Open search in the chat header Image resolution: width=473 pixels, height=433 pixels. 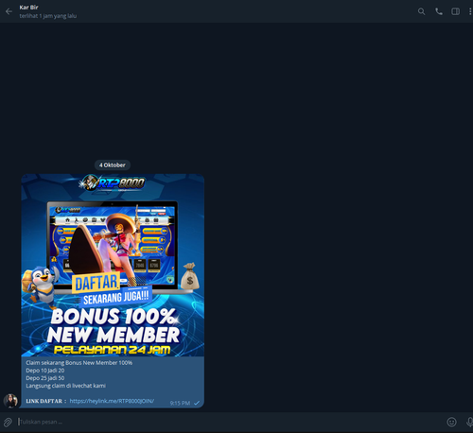coord(421,11)
